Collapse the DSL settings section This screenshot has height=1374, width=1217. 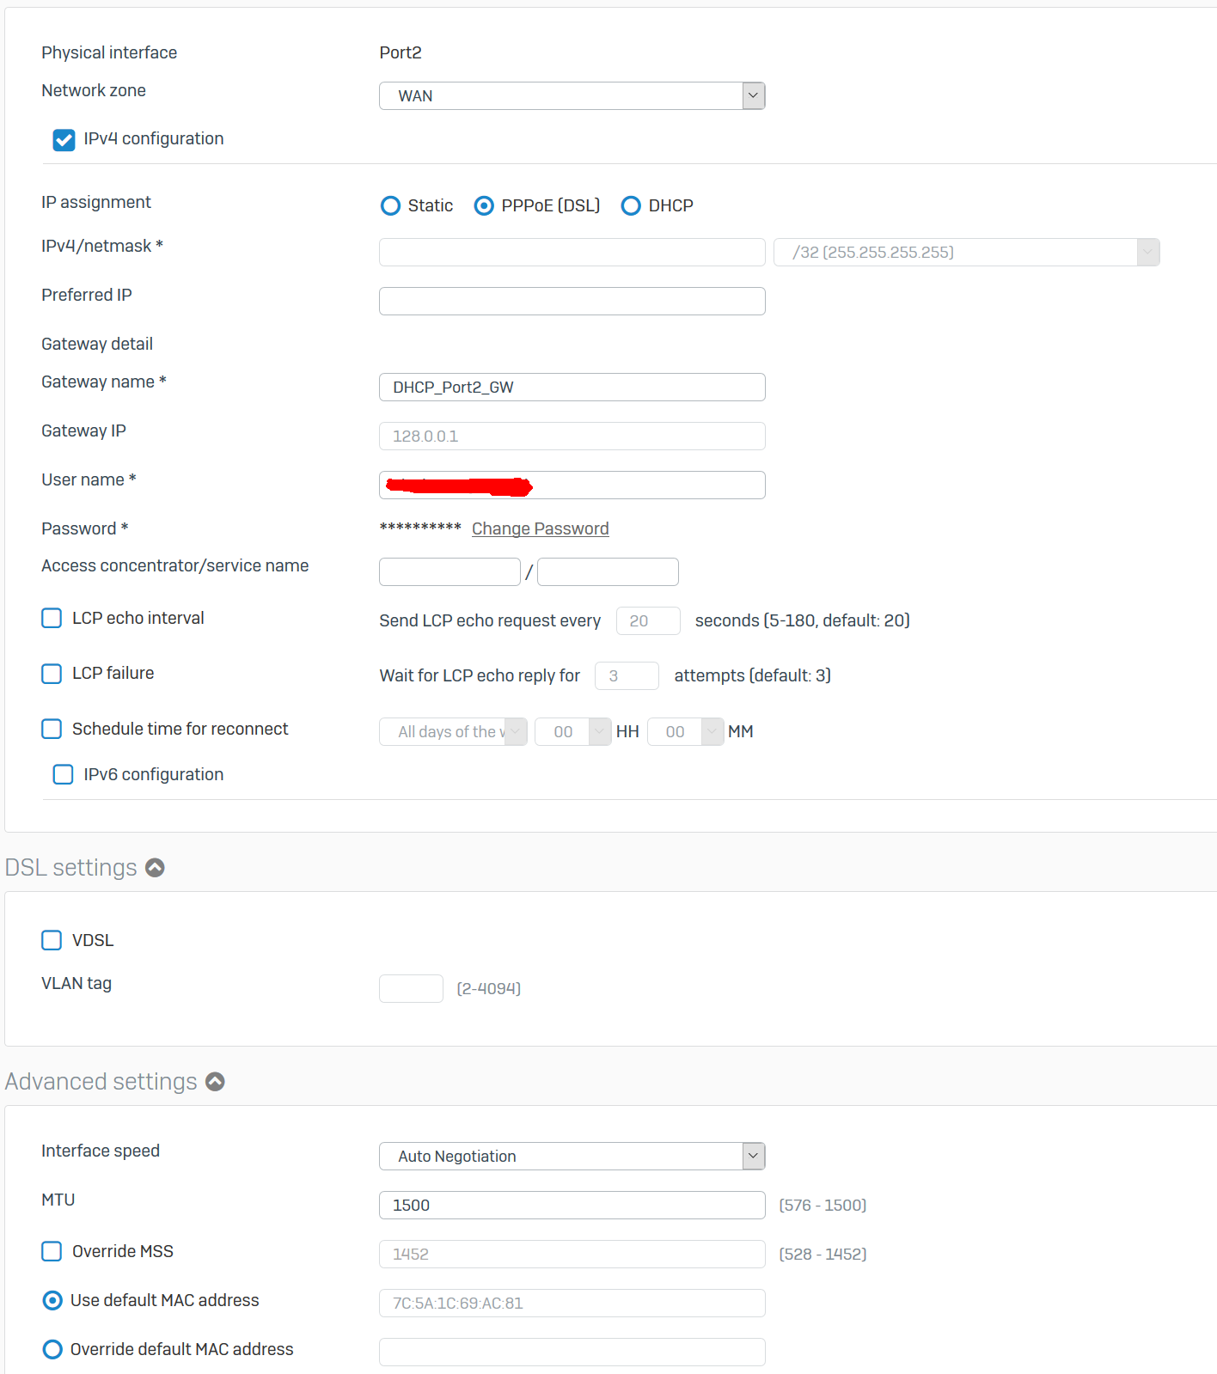pyautogui.click(x=155, y=868)
